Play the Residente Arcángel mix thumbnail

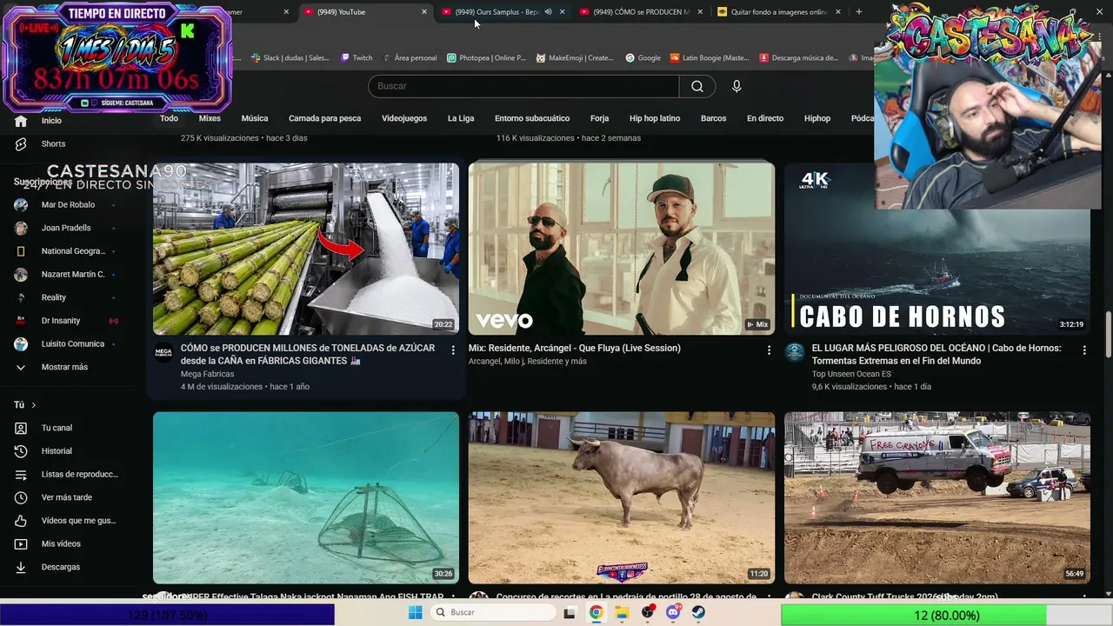click(x=622, y=249)
